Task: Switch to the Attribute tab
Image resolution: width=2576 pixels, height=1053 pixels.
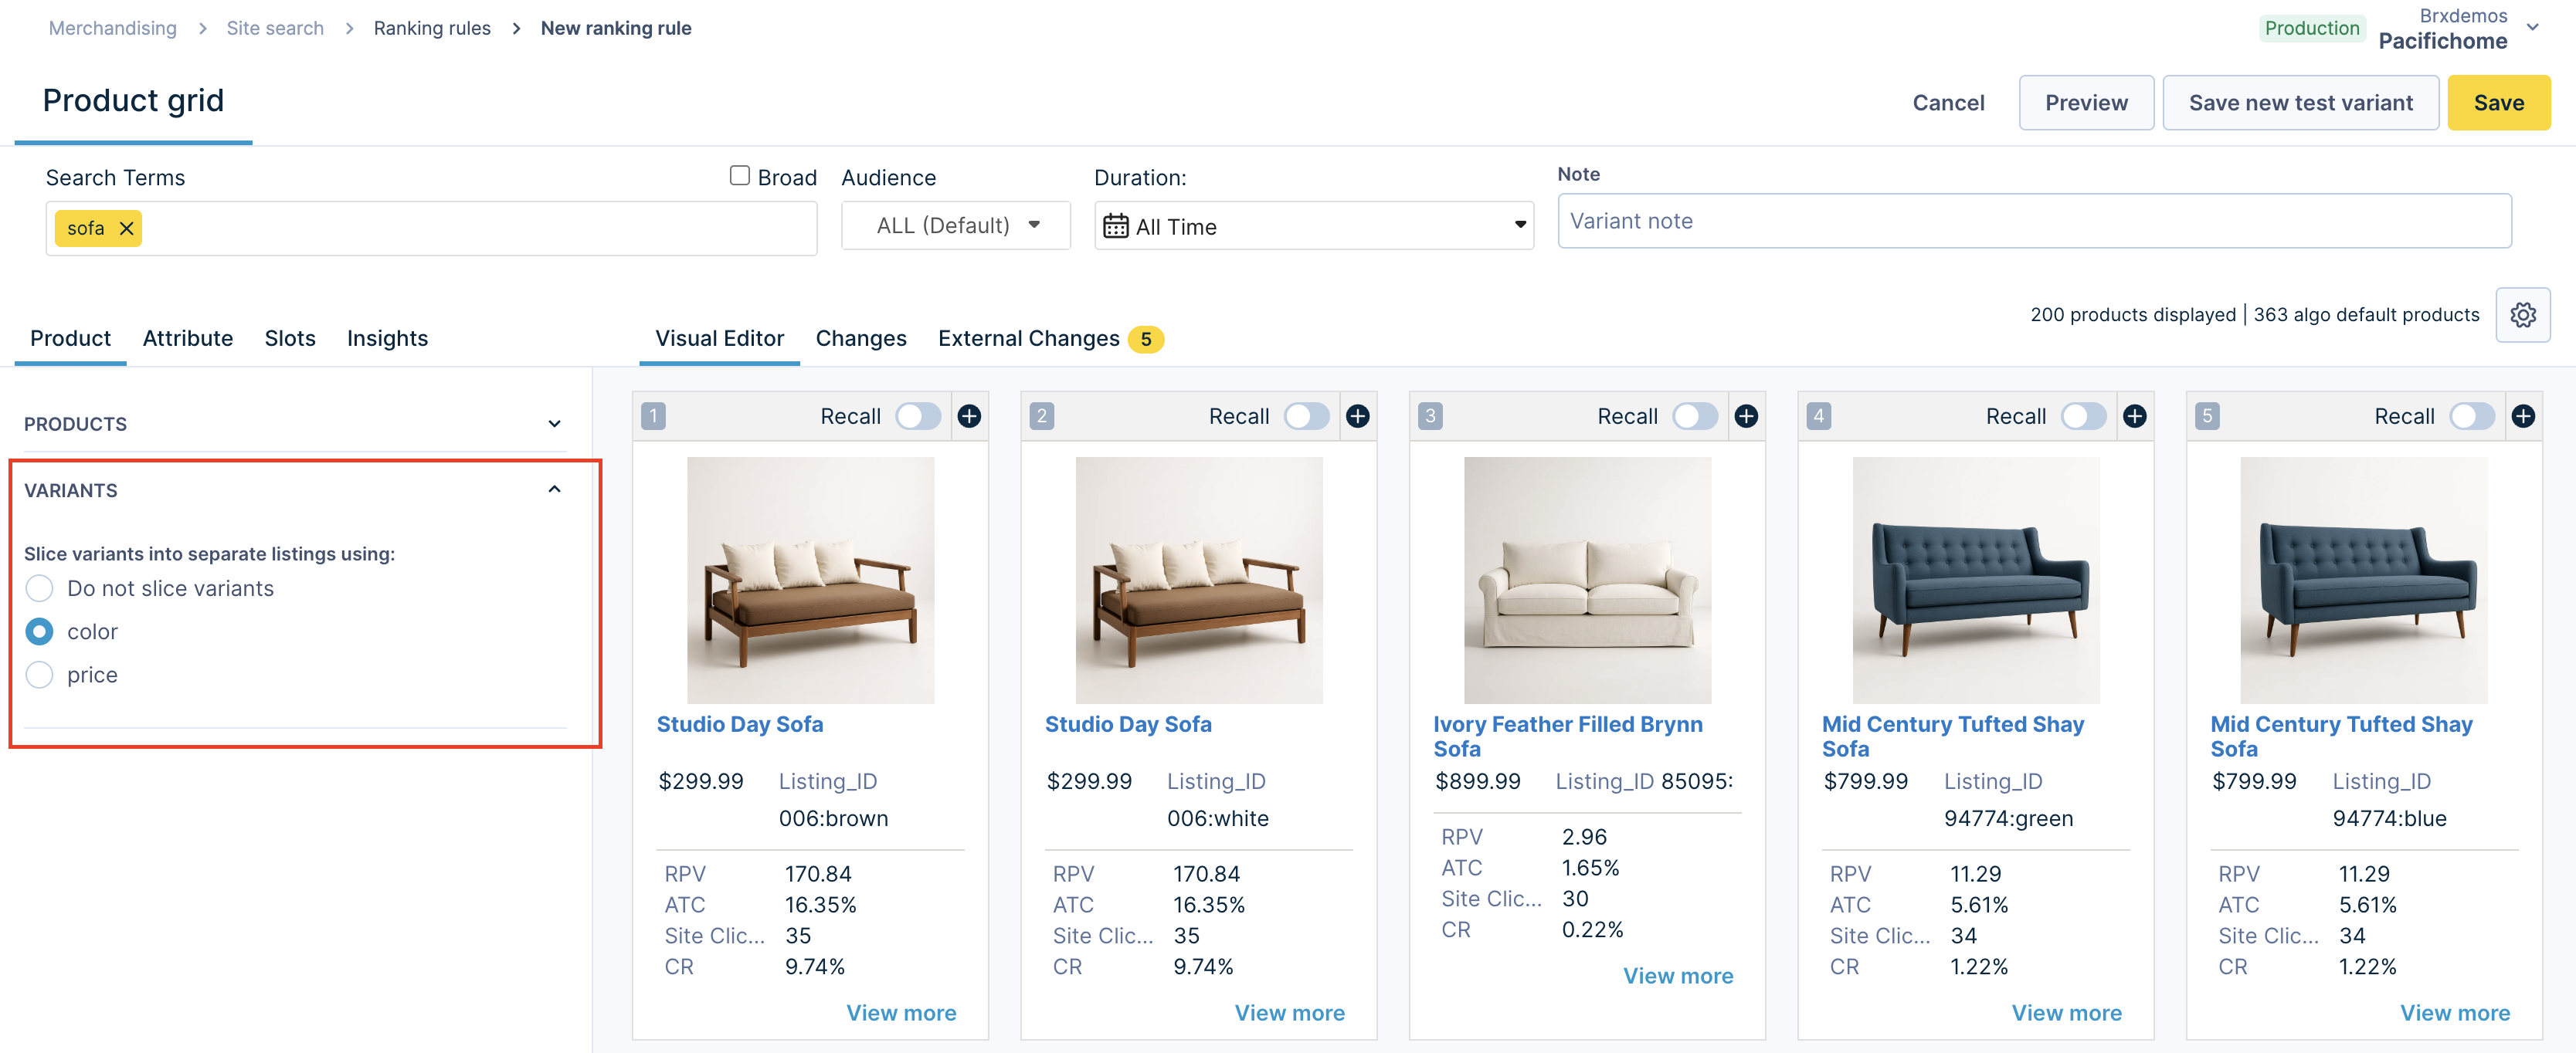Action: (x=187, y=339)
